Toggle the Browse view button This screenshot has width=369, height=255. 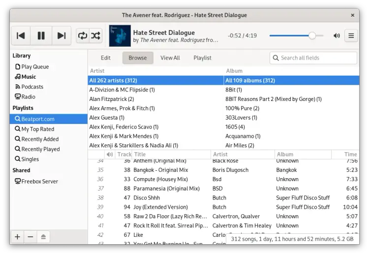click(x=138, y=58)
